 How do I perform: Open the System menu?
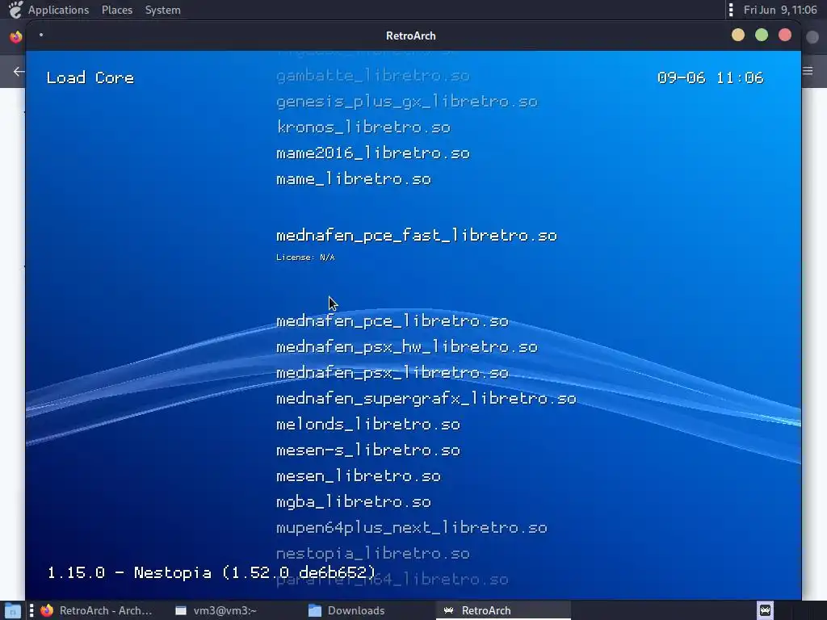pos(162,10)
